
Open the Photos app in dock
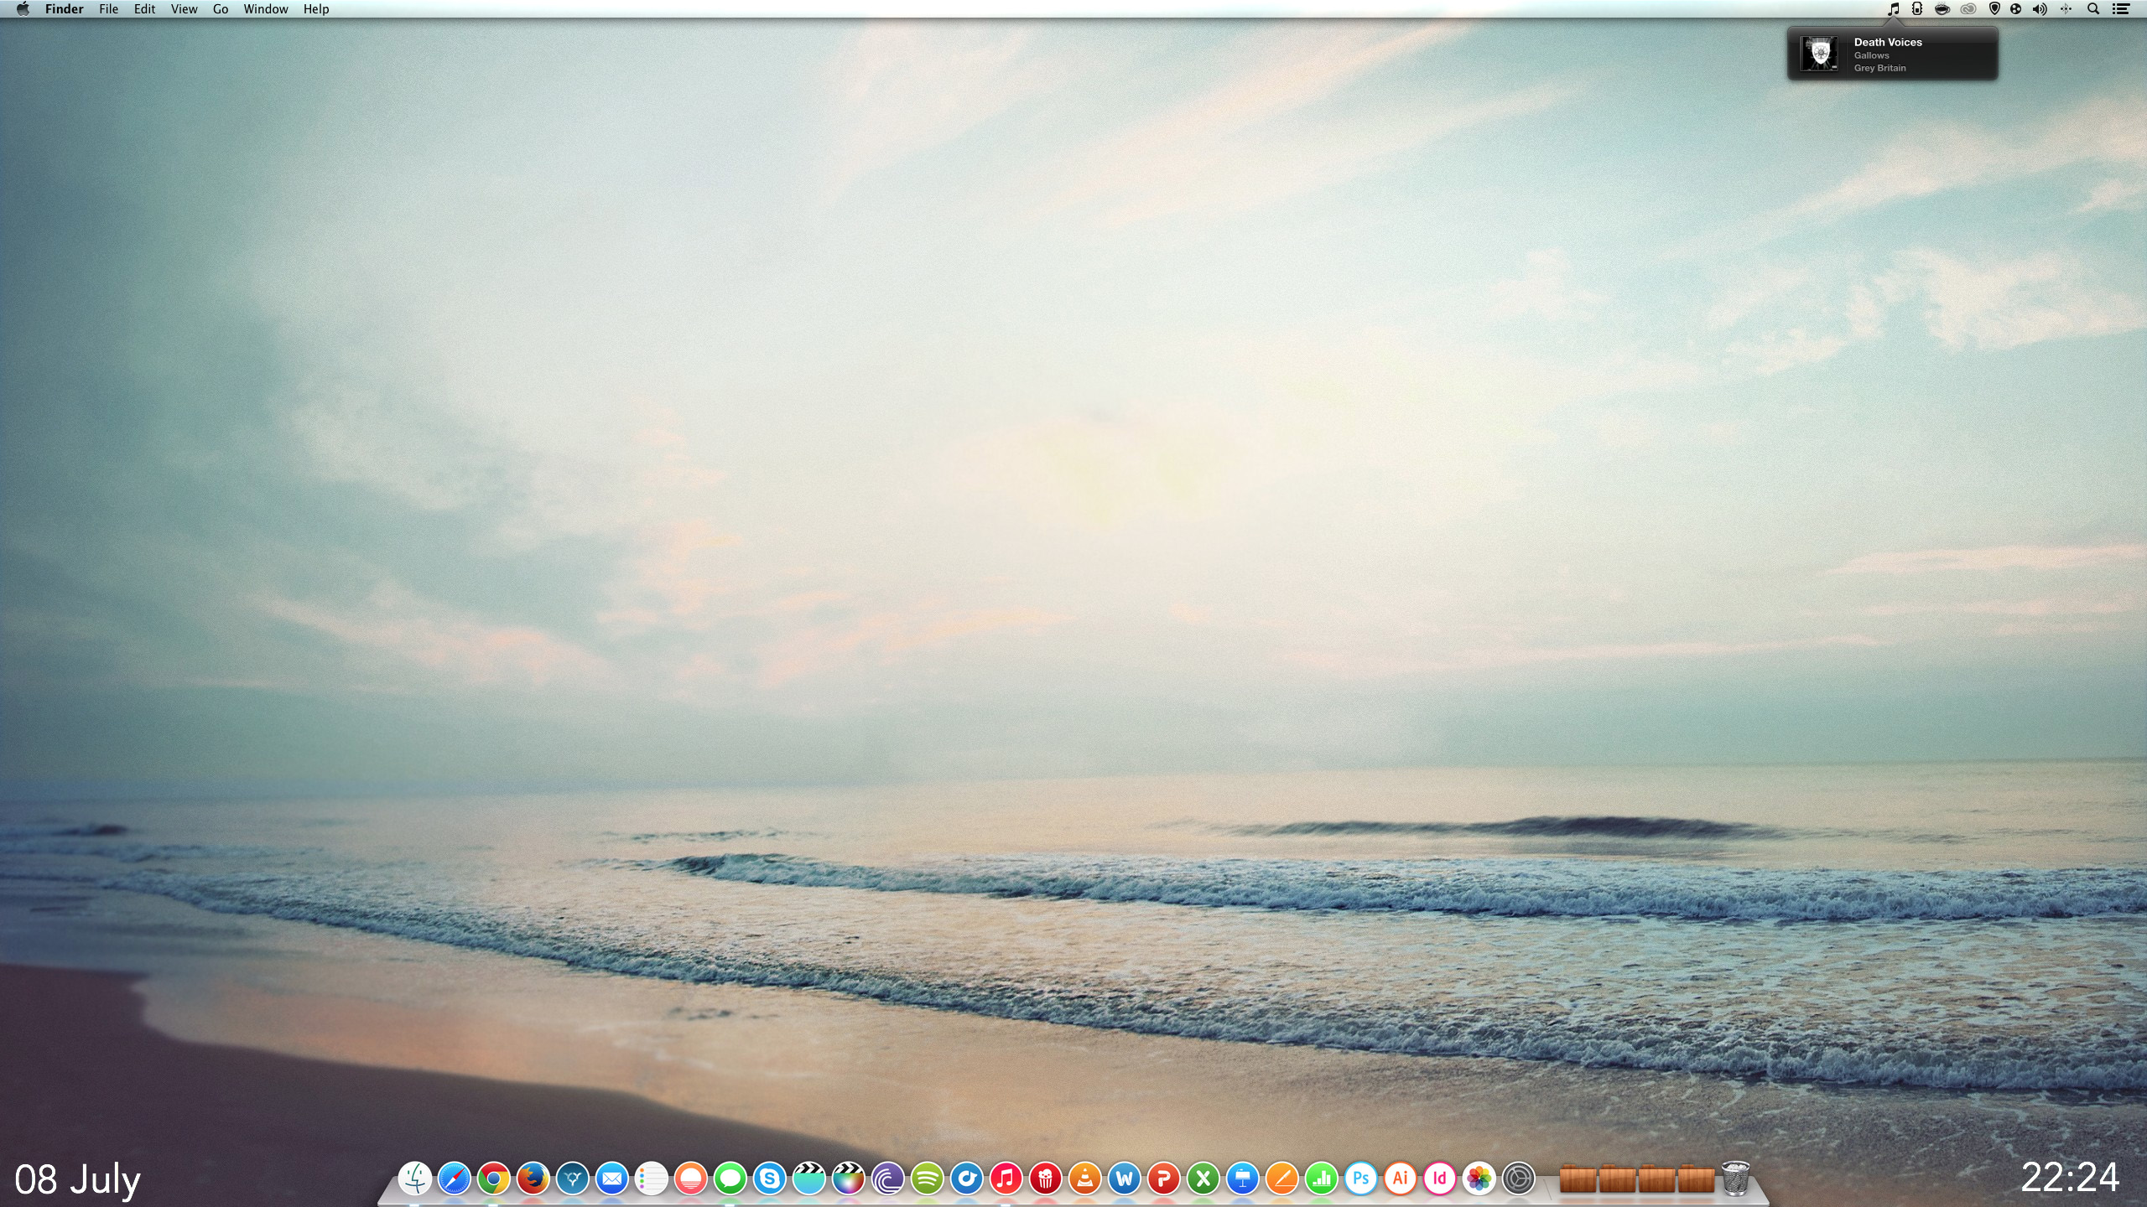1479,1179
